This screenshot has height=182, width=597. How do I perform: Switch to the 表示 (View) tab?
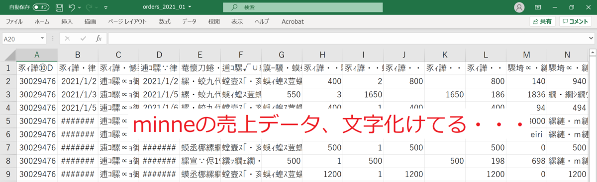(x=237, y=22)
